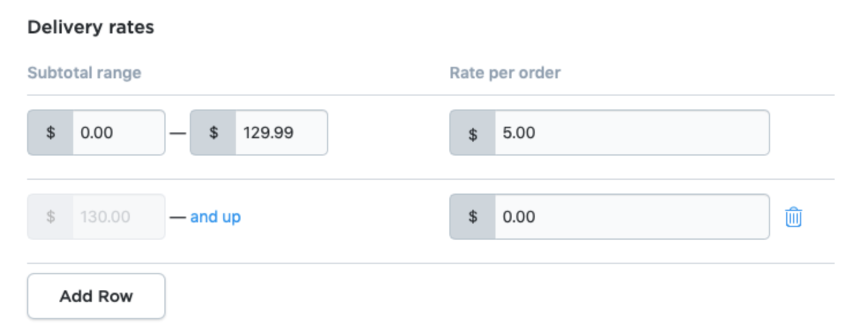
Task: Click the dollar prefix of the 5.00 rate field
Action: click(473, 133)
